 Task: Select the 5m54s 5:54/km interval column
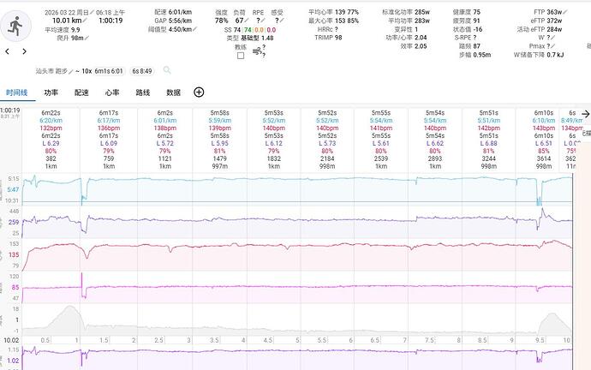click(435, 140)
